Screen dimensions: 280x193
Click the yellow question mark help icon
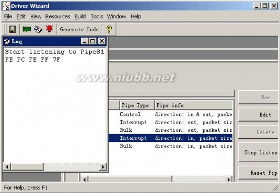[109, 29]
